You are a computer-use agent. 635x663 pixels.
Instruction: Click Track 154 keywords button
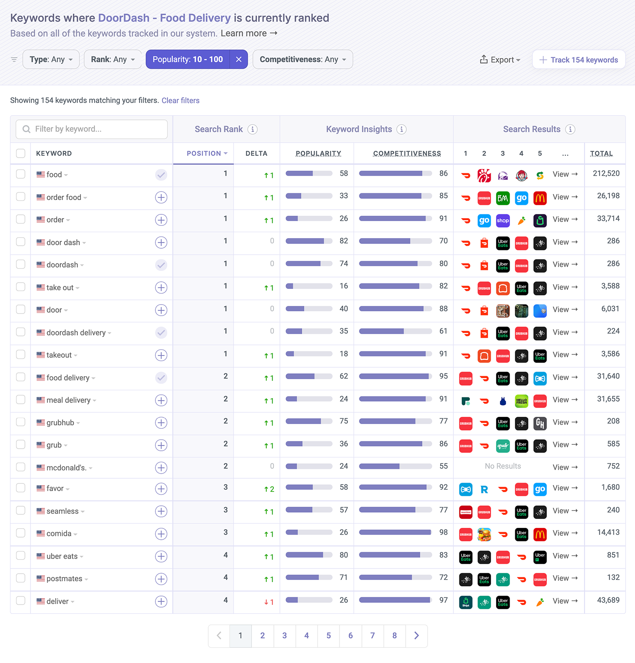pyautogui.click(x=579, y=60)
